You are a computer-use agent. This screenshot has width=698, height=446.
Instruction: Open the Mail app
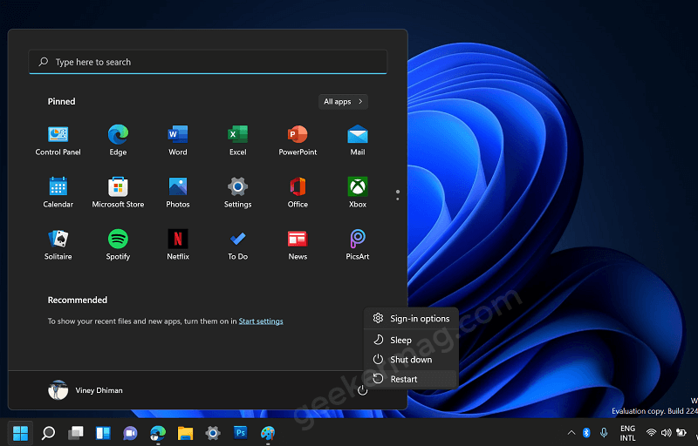pyautogui.click(x=358, y=141)
